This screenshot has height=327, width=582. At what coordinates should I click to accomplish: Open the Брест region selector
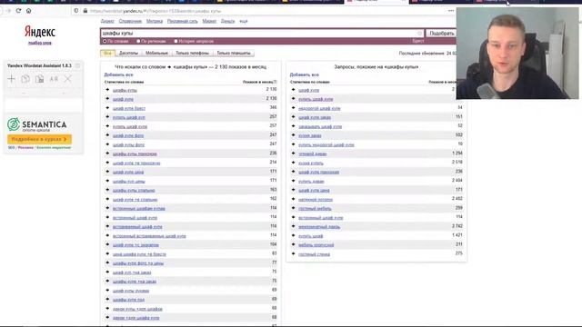tap(418, 41)
